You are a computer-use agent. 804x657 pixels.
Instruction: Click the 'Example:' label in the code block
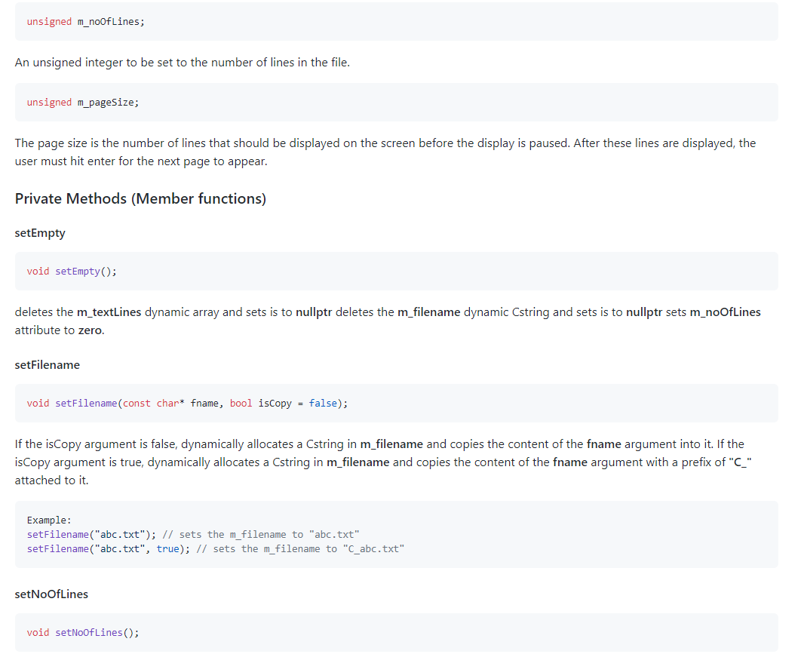click(x=49, y=520)
